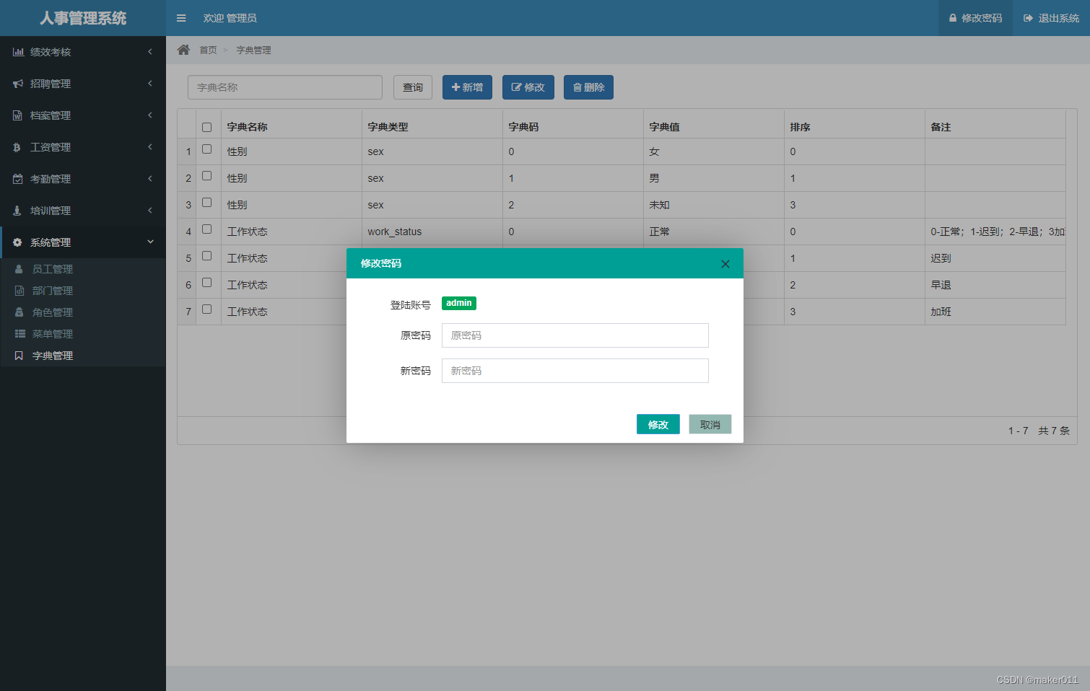Toggle the sidebar hamburger menu icon
This screenshot has width=1090, height=691.
click(181, 18)
